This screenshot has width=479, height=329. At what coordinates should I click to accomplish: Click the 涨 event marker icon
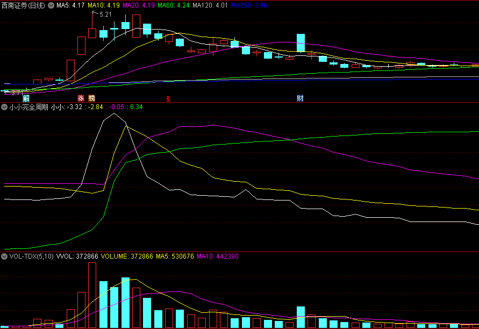[81, 98]
